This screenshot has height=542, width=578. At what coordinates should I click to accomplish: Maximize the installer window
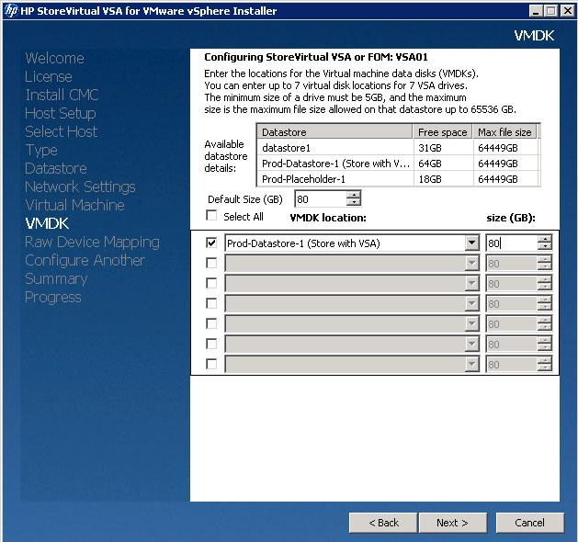550,11
